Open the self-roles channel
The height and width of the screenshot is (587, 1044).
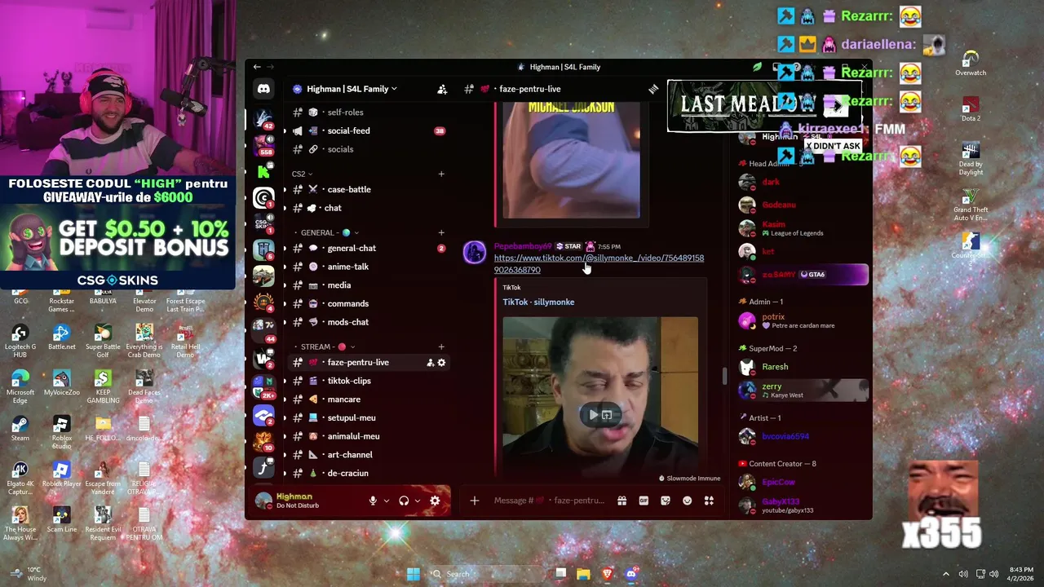367,113
